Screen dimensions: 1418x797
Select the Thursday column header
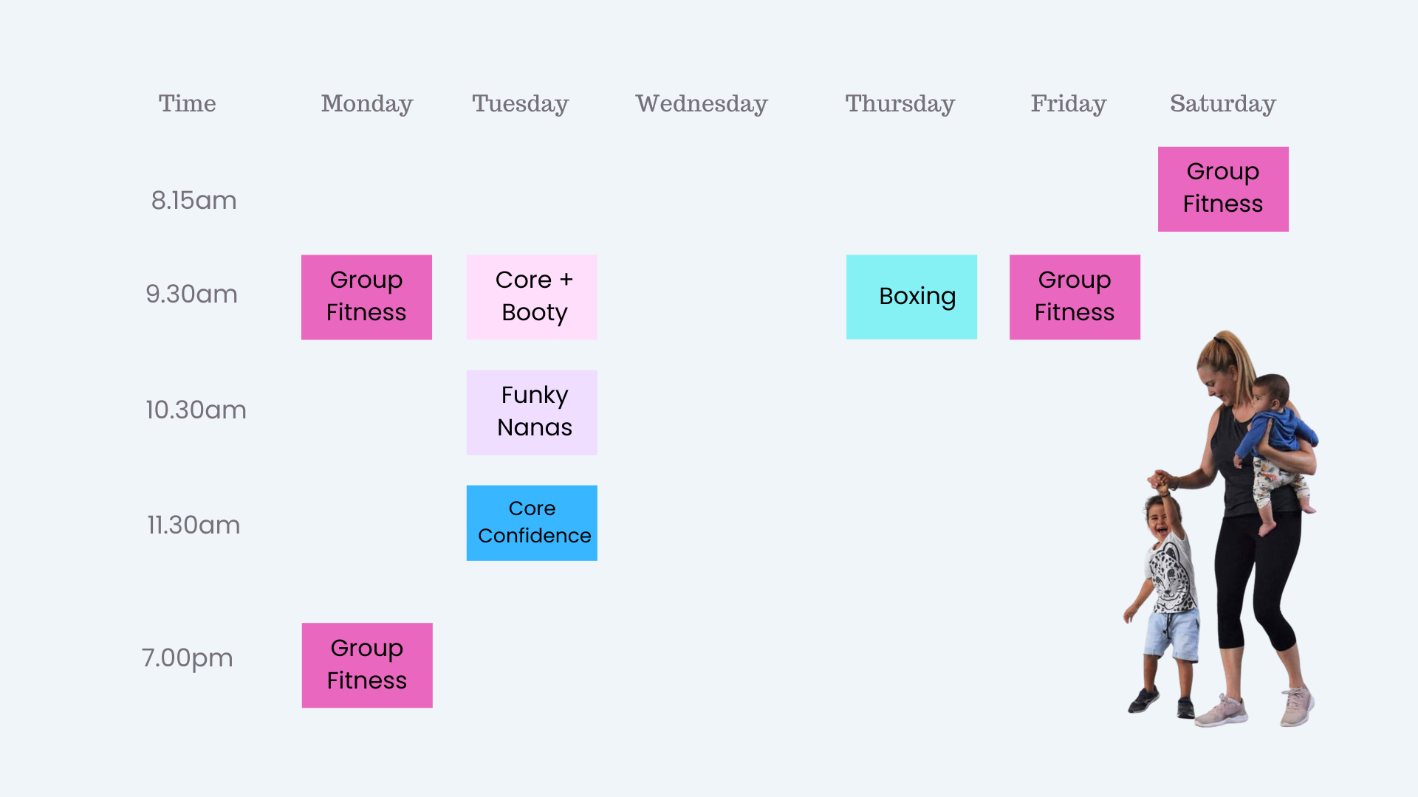(900, 104)
